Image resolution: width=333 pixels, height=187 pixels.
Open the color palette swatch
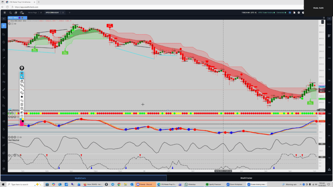(x=22, y=122)
